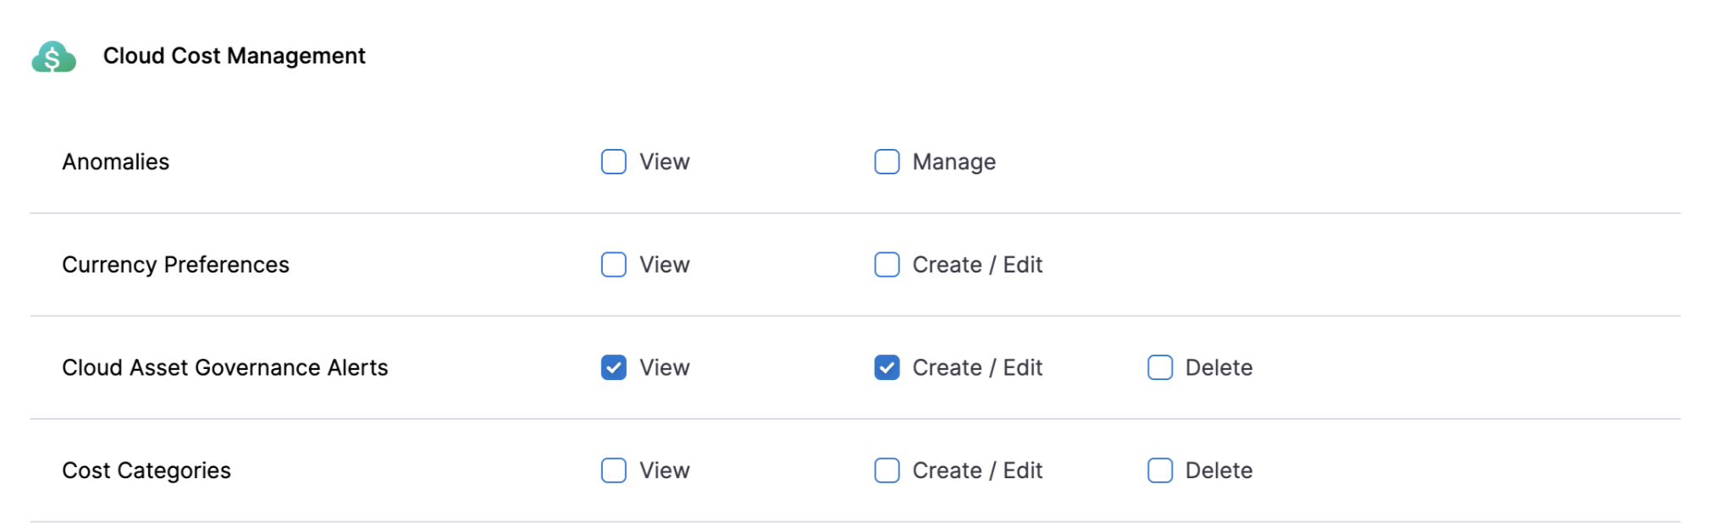Click the Cost Categories row label

tap(146, 471)
